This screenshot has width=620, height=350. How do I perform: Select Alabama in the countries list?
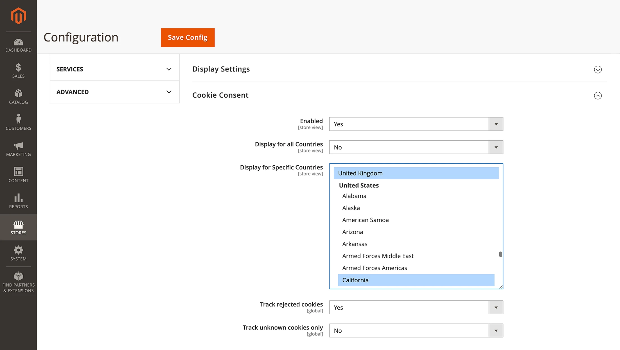(354, 196)
